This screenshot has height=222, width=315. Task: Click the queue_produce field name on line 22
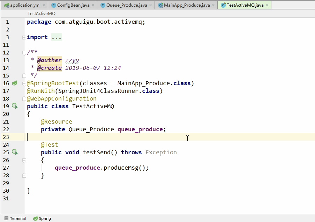point(140,129)
